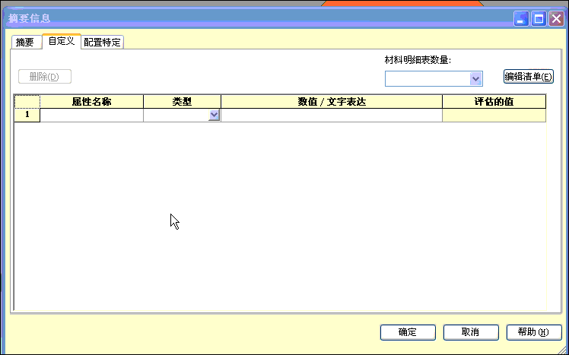
Task: Open the 材料明细表数量 dropdown
Action: coord(475,79)
